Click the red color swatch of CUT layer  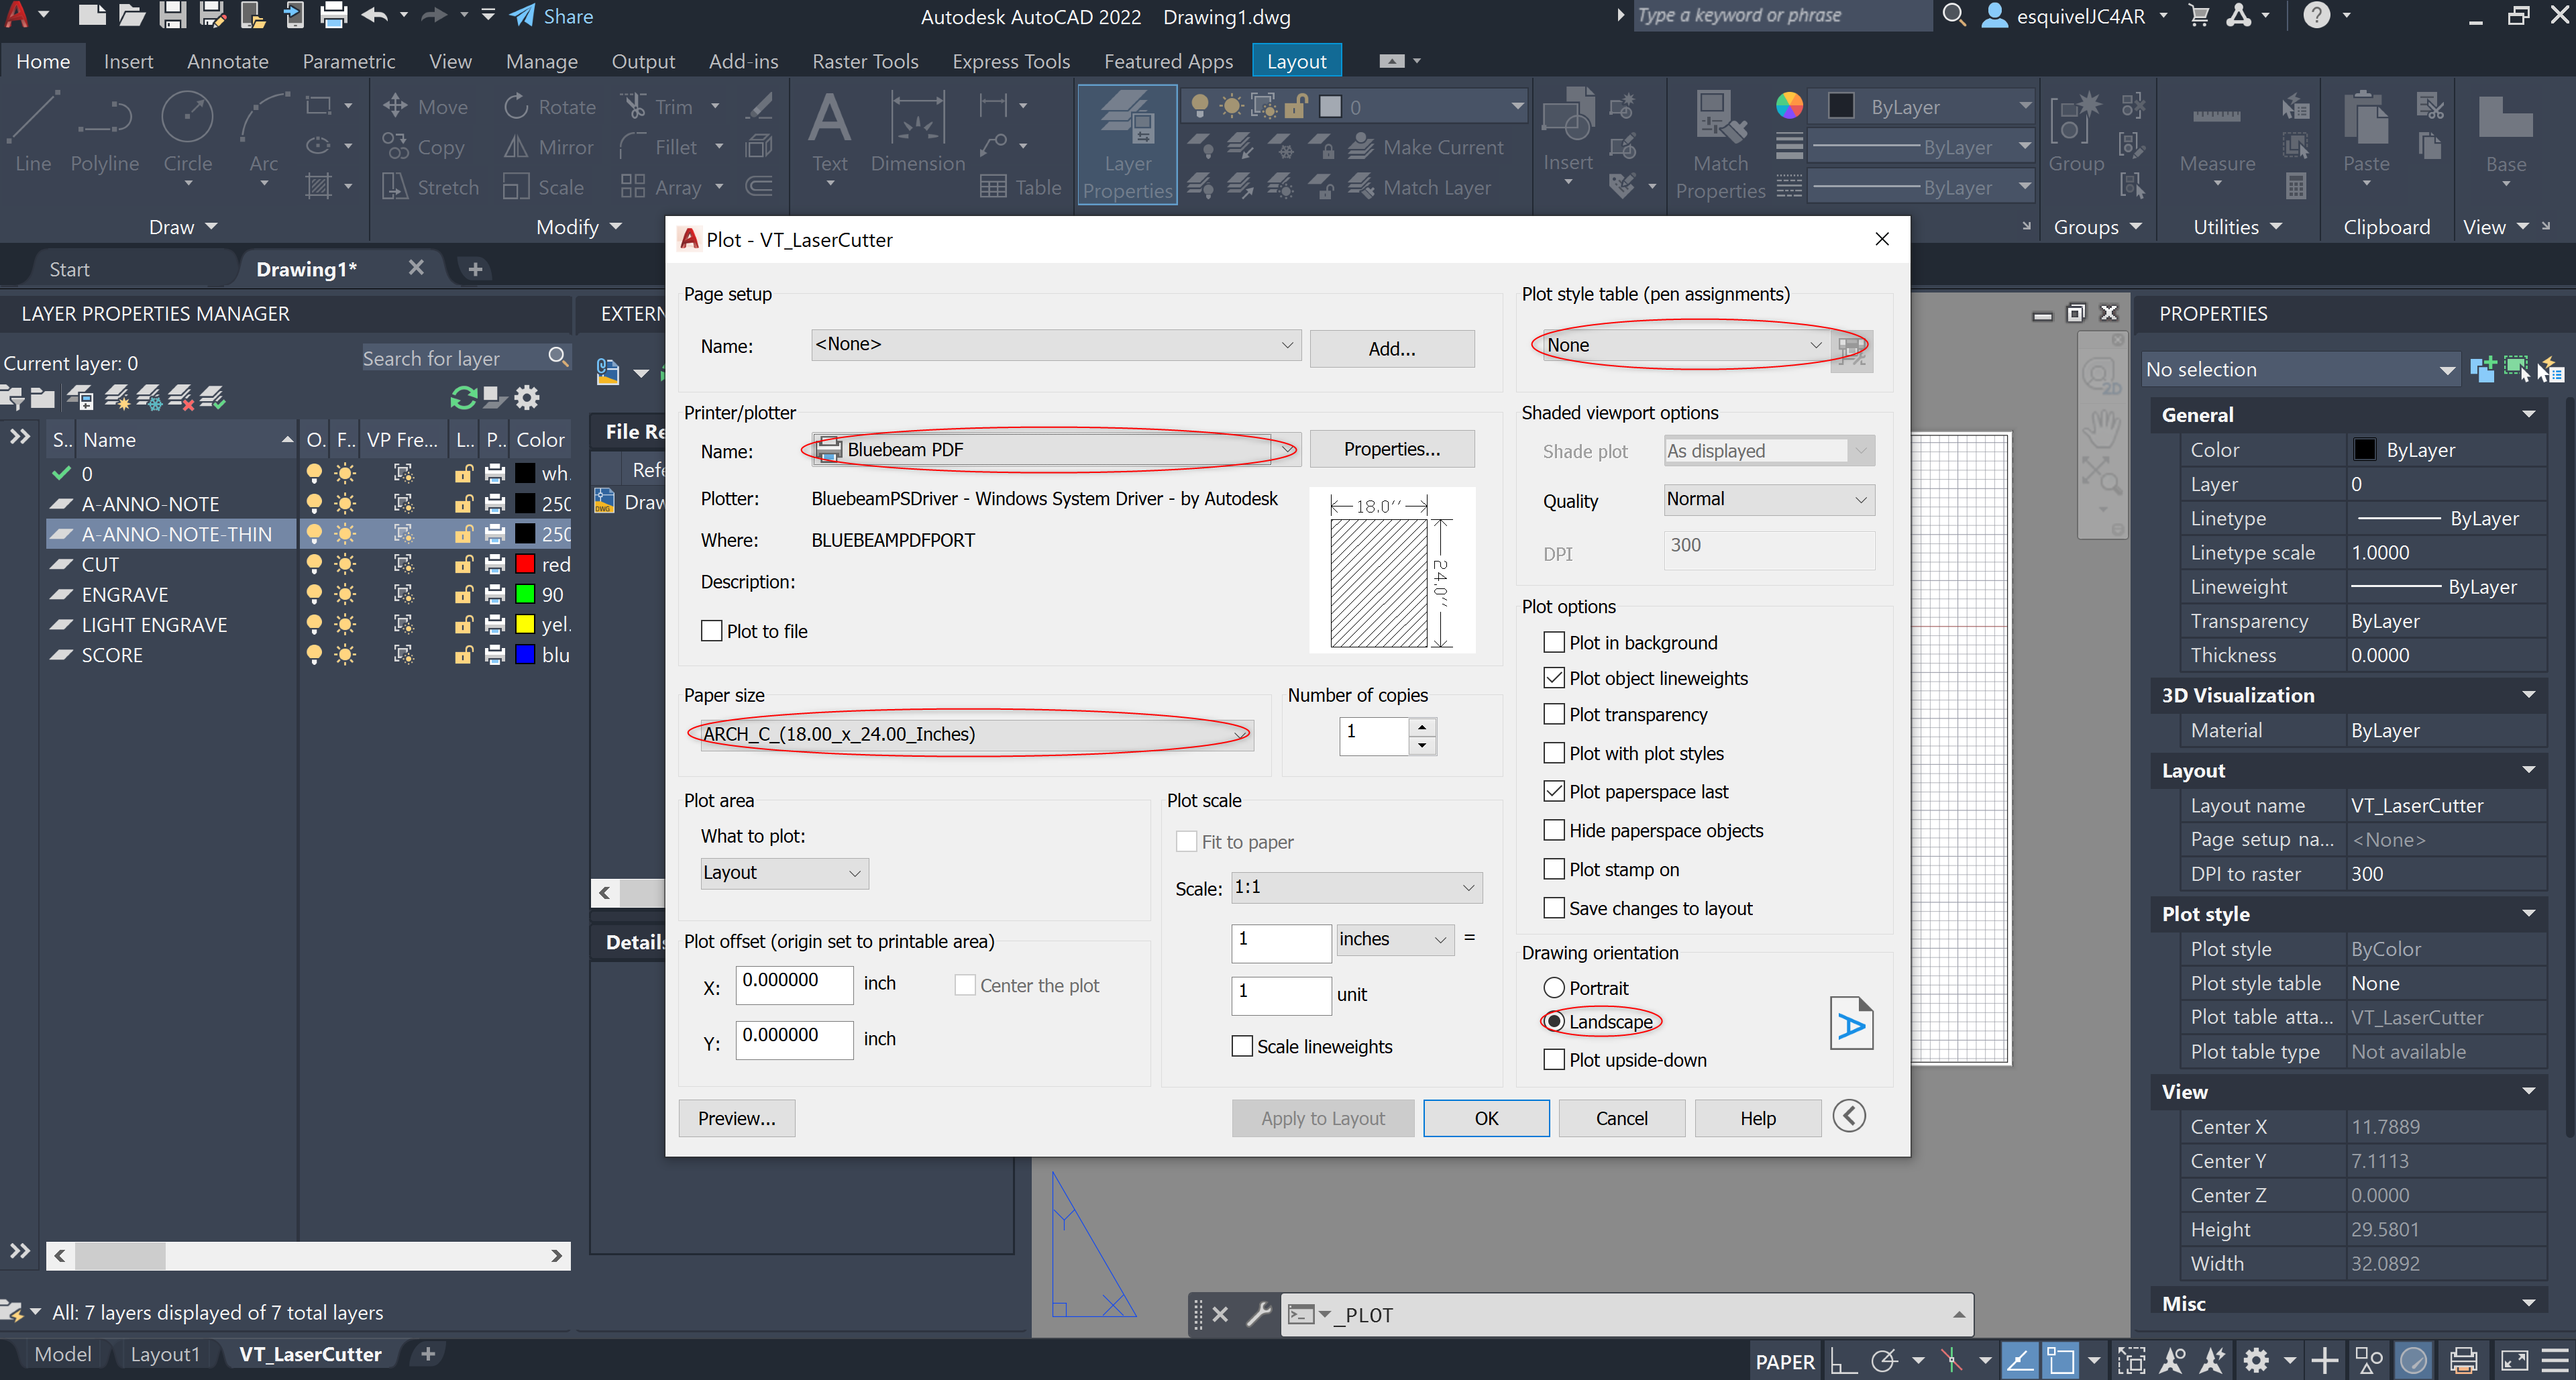524,564
